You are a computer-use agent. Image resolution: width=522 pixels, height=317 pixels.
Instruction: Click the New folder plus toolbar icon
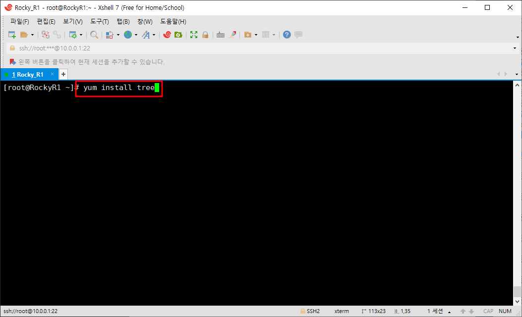[x=248, y=35]
